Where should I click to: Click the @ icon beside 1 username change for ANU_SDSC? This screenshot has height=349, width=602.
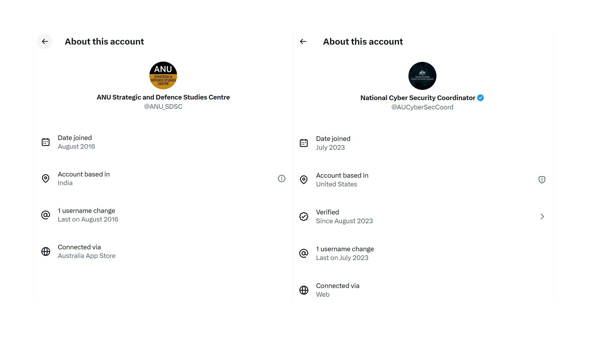[x=46, y=215]
